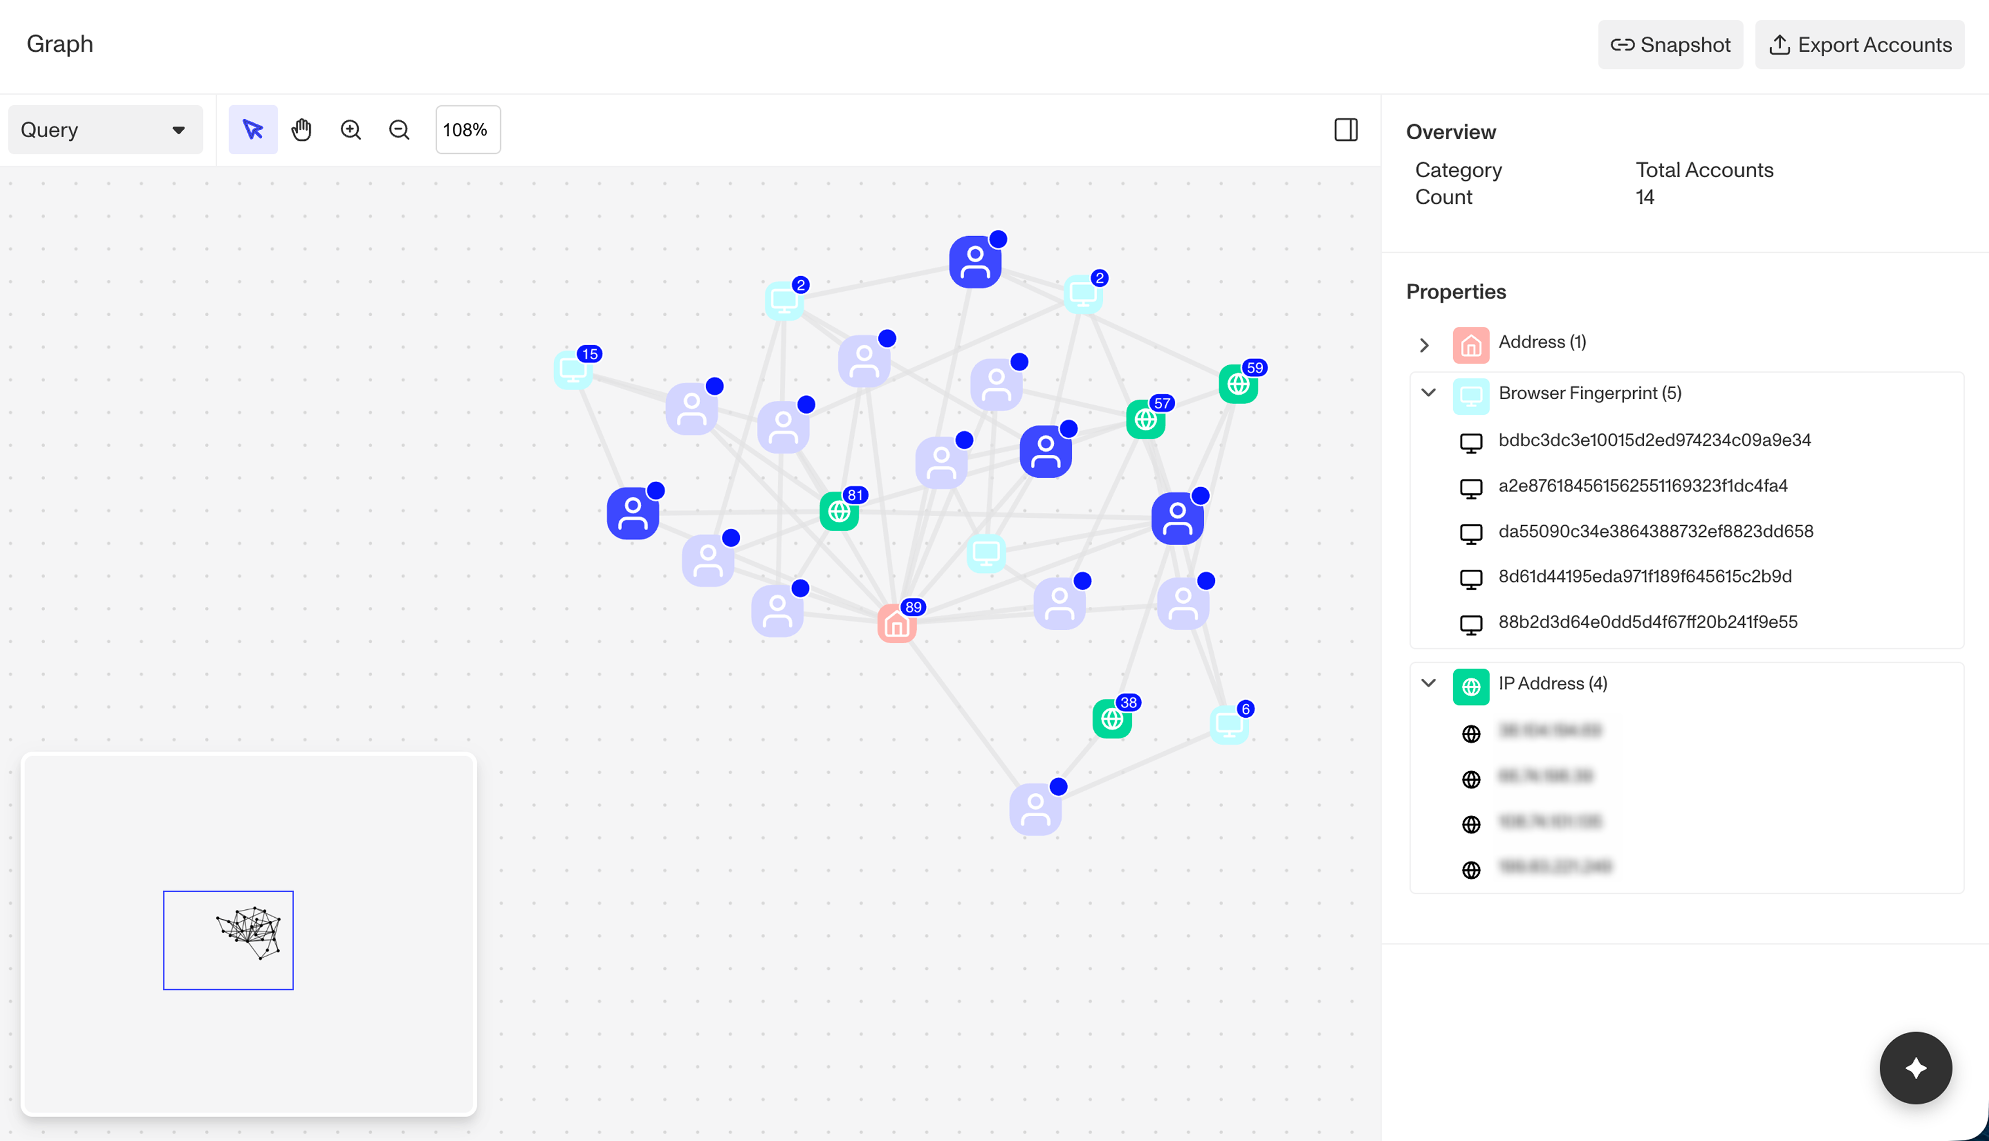Viewport: 1989px width, 1141px height.
Task: Select the IP node with badge 57
Action: (1146, 419)
